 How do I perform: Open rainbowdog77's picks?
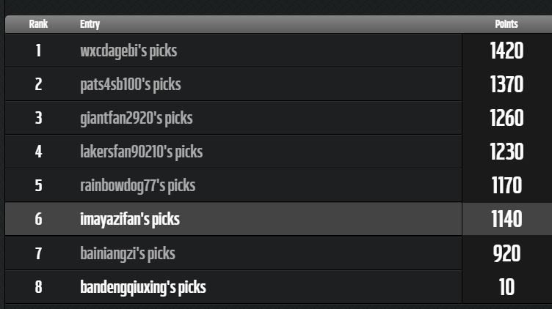[x=137, y=185]
